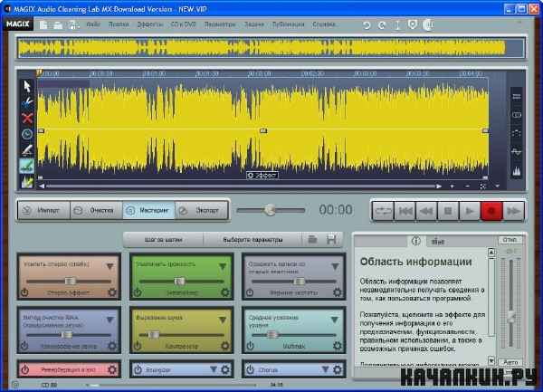
Task: Click the top icon on right waveform sidebar
Action: (517, 96)
